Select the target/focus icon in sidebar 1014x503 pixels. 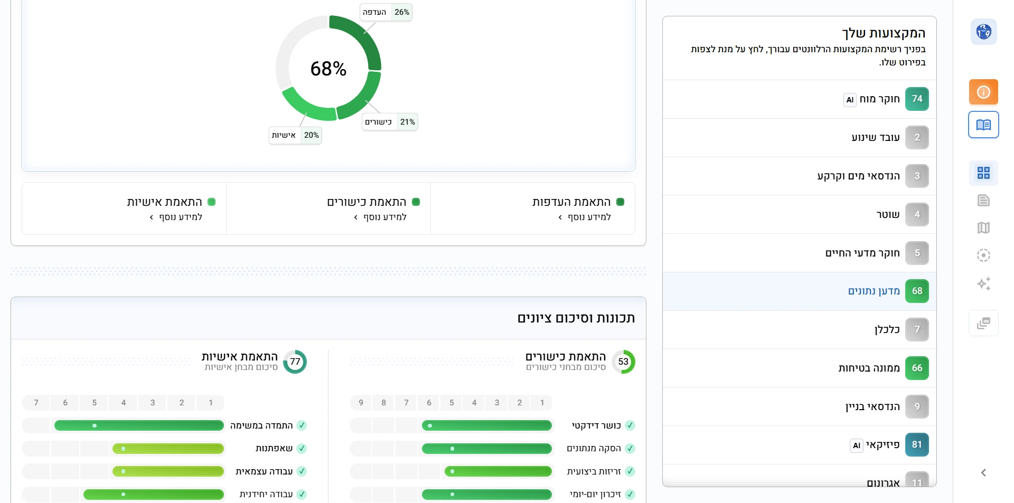(x=983, y=255)
